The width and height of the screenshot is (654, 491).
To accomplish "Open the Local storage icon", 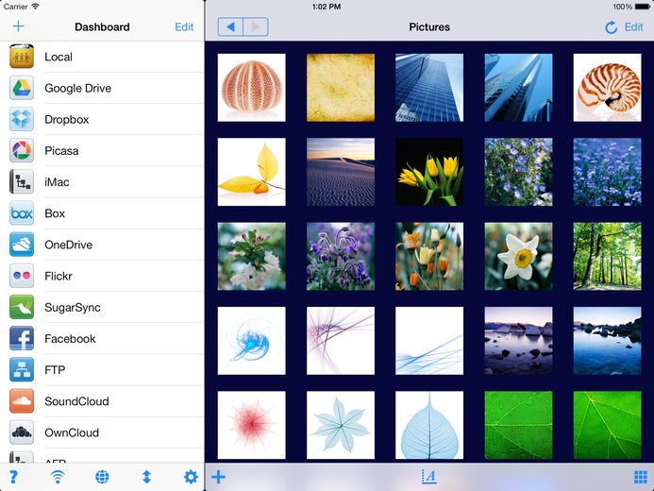I will coord(22,57).
